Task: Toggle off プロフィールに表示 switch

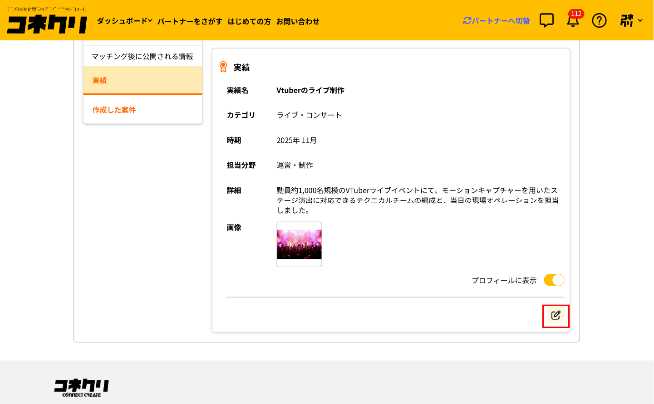Action: [554, 280]
